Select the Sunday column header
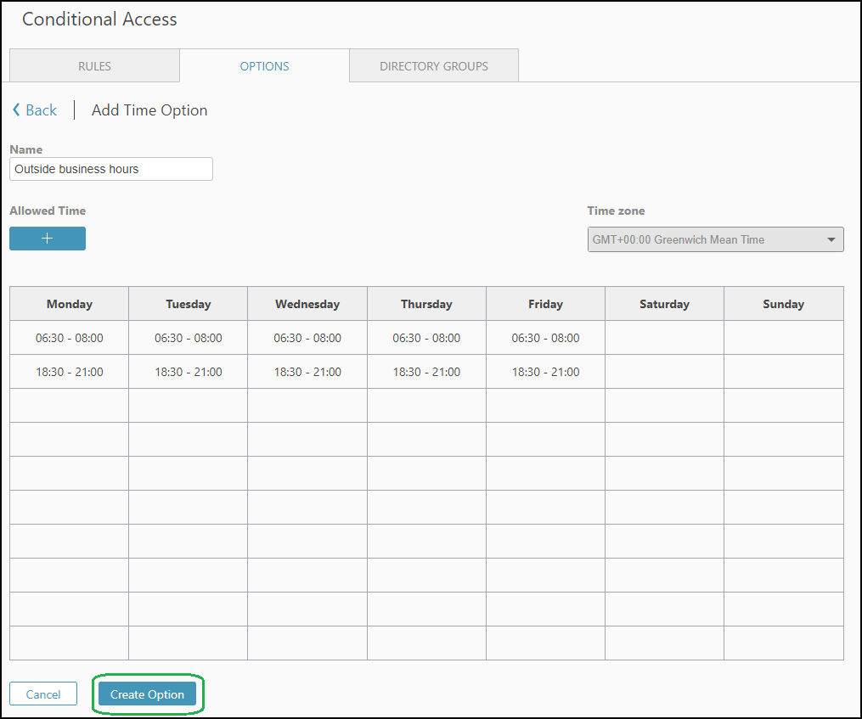The image size is (862, 719). tap(783, 304)
